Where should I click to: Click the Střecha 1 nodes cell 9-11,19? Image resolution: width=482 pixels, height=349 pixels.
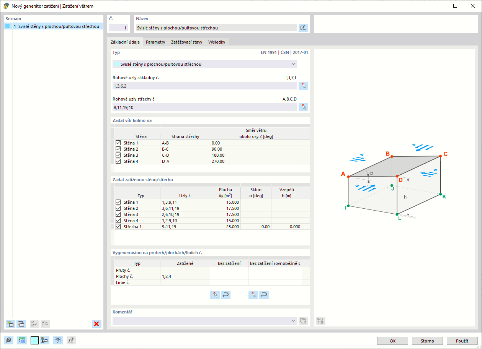point(185,226)
